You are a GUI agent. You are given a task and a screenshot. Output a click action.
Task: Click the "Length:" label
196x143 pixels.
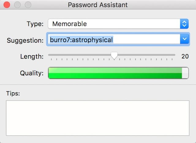(x=32, y=57)
